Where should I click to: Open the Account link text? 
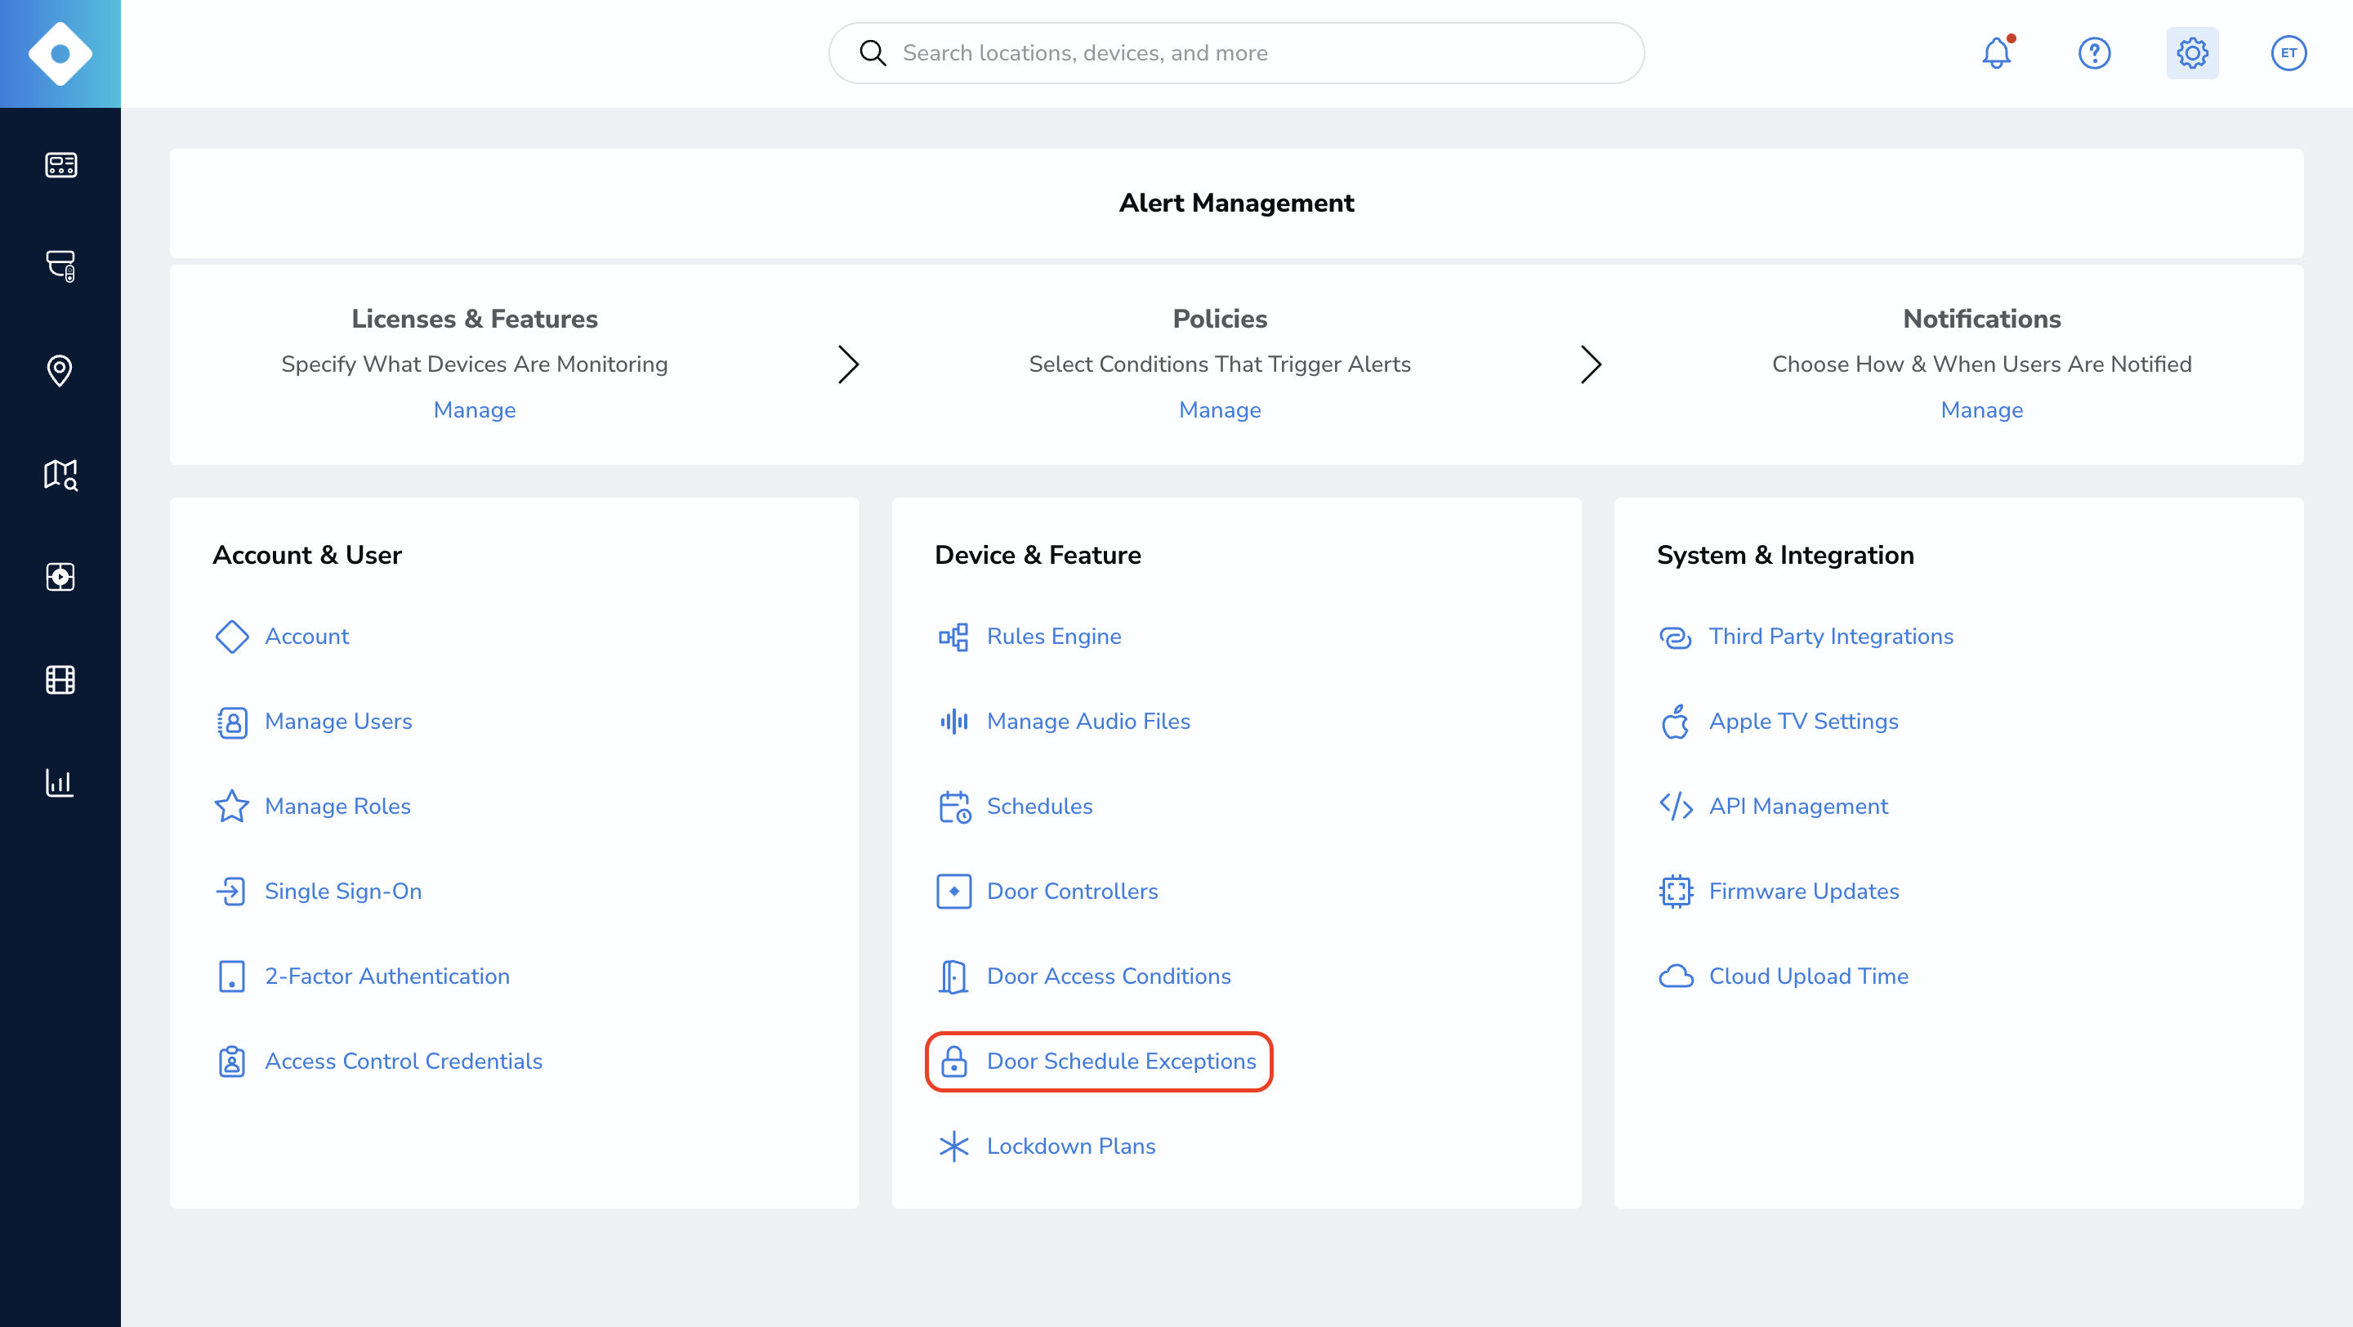pos(307,637)
